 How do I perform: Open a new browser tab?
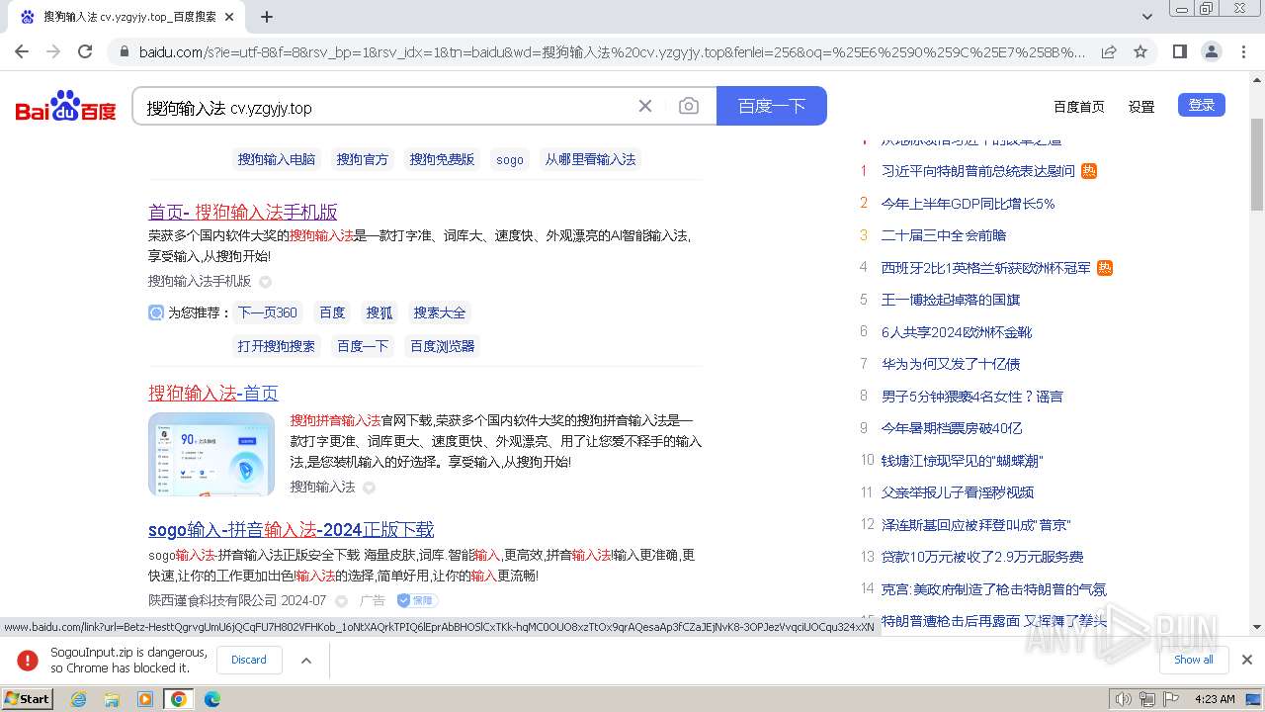pos(267,17)
